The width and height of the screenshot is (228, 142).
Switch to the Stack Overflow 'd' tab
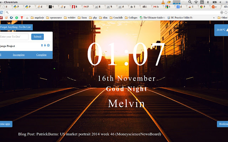41,7
